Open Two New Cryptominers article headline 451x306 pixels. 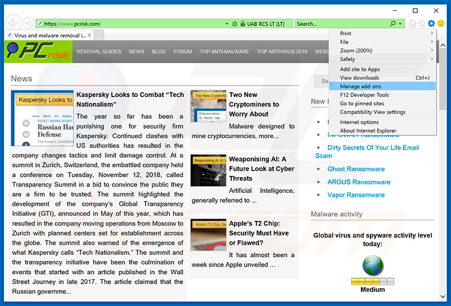coord(254,104)
